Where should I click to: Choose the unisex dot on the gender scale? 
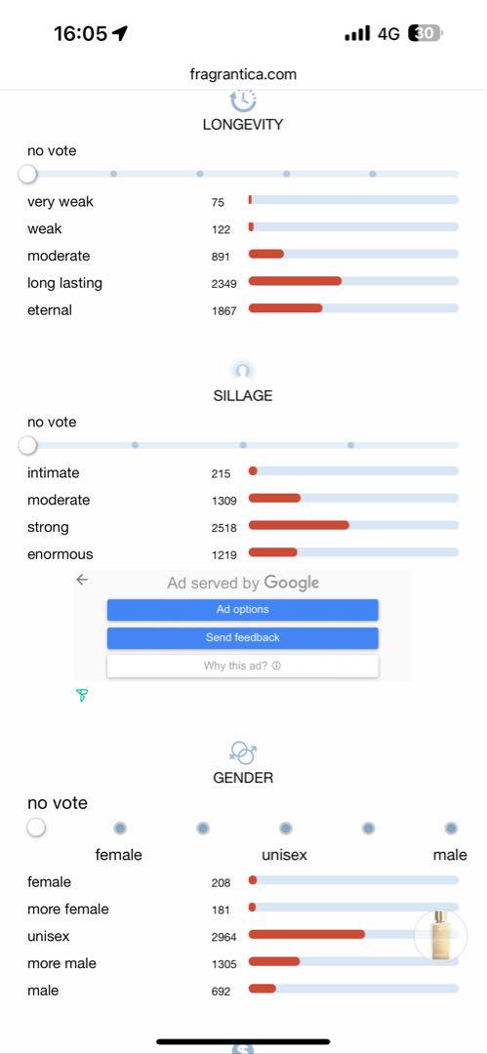tap(286, 829)
